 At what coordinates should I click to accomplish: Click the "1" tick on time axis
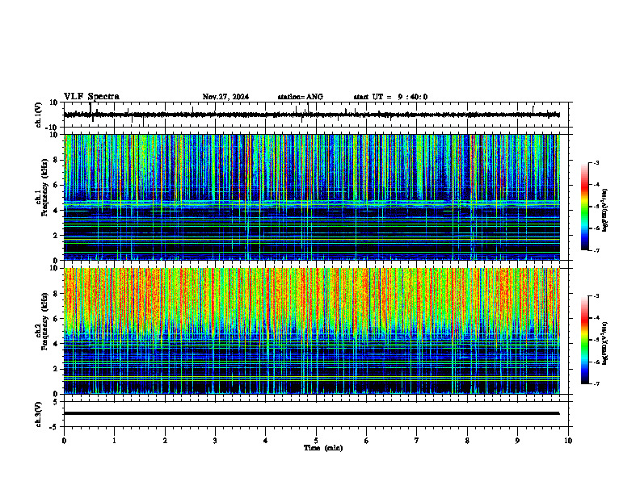point(114,441)
